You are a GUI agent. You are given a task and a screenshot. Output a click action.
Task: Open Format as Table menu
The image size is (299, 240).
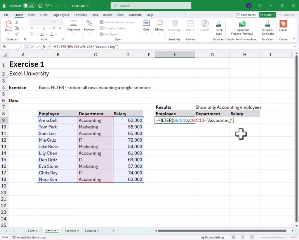point(113,28)
